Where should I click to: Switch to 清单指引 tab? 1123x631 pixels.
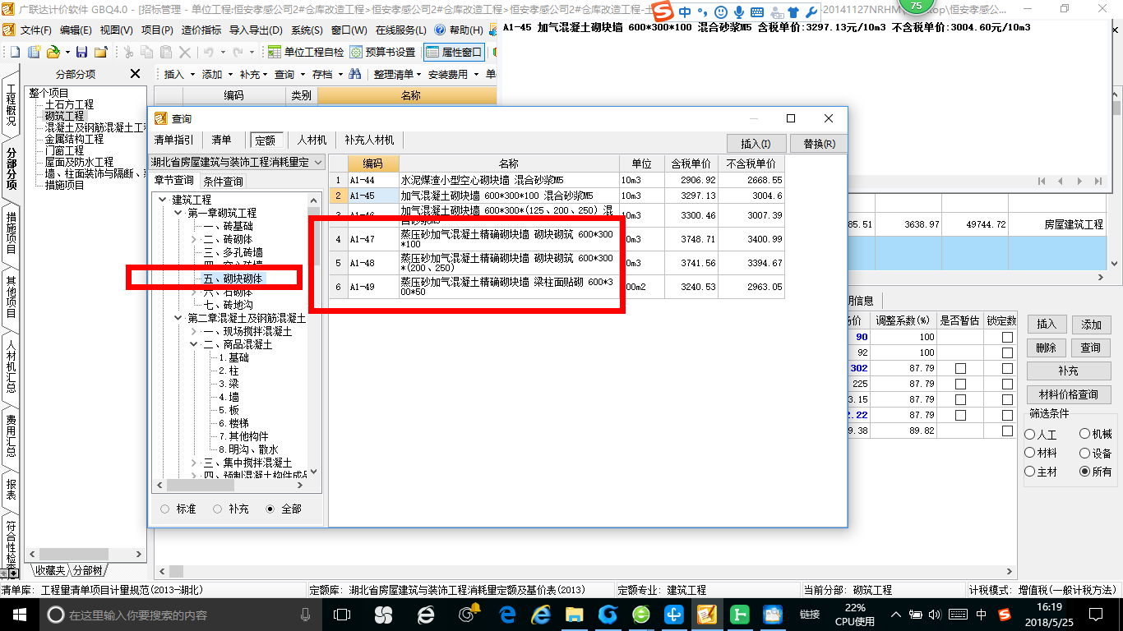click(x=174, y=140)
